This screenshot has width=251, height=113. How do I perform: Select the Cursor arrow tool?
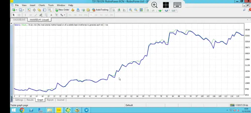pyautogui.click(x=14, y=15)
